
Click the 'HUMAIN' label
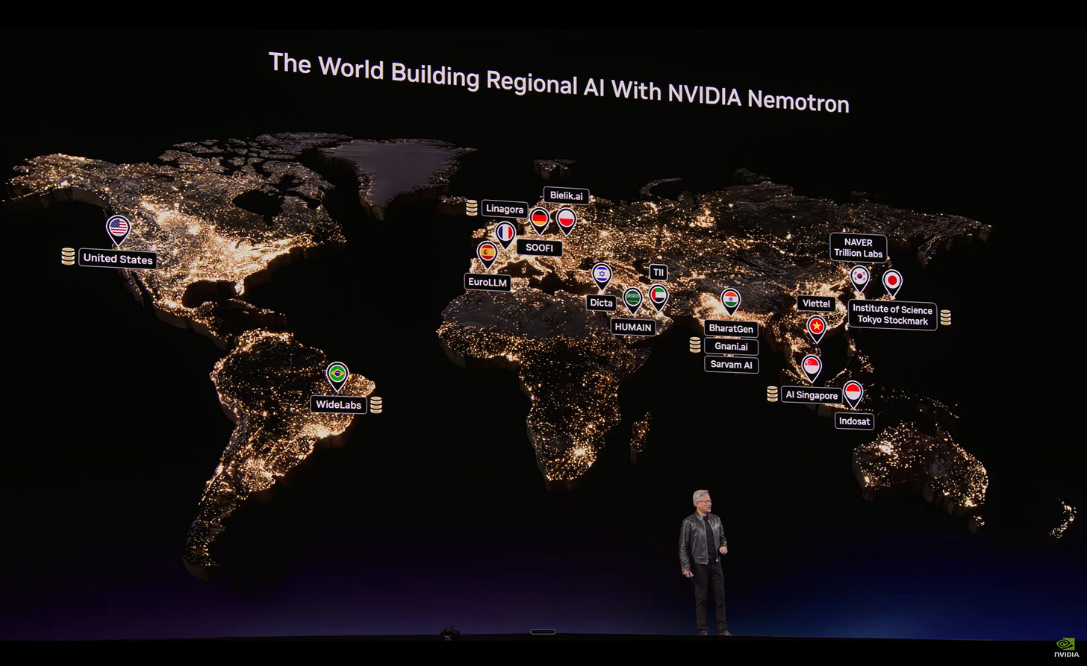[633, 327]
